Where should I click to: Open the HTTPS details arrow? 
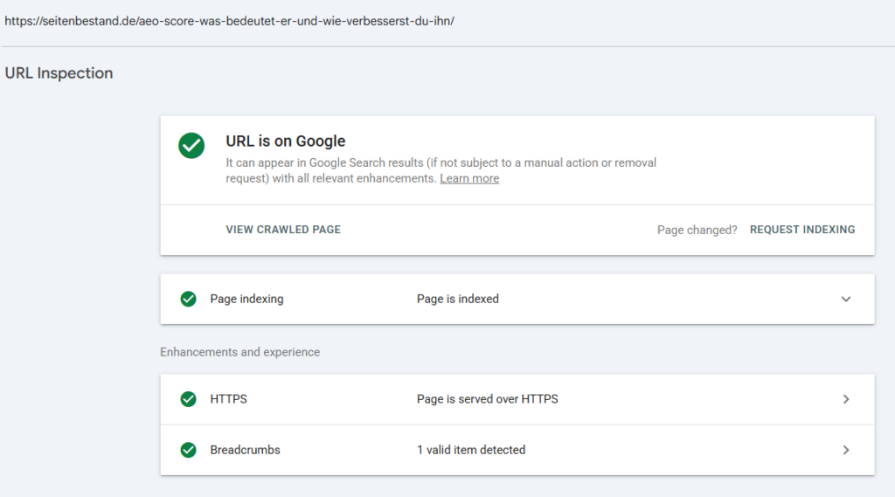click(846, 399)
